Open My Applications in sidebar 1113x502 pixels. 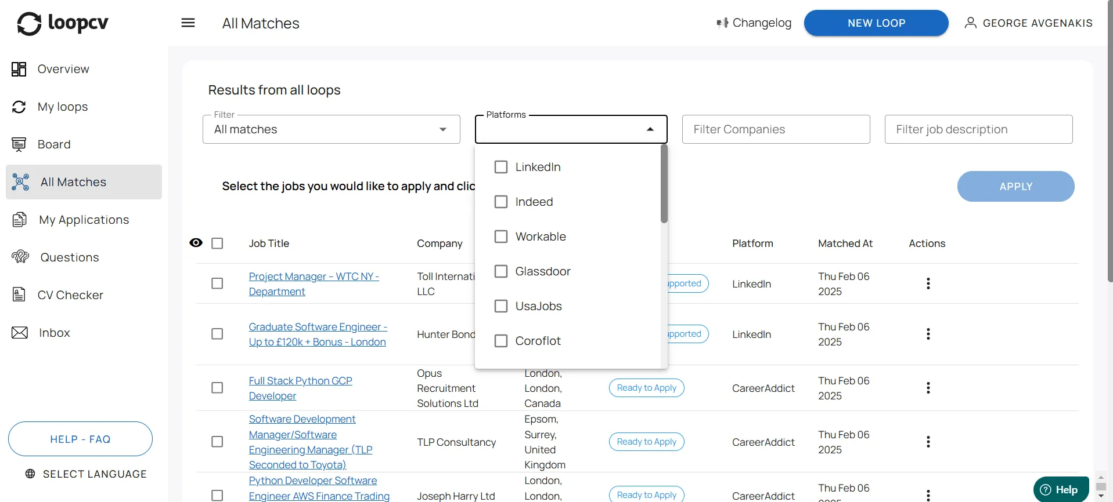pos(84,220)
